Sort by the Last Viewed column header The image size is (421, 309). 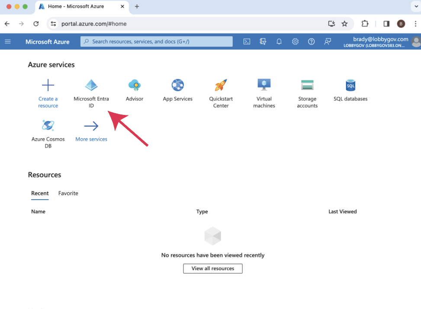tap(343, 212)
